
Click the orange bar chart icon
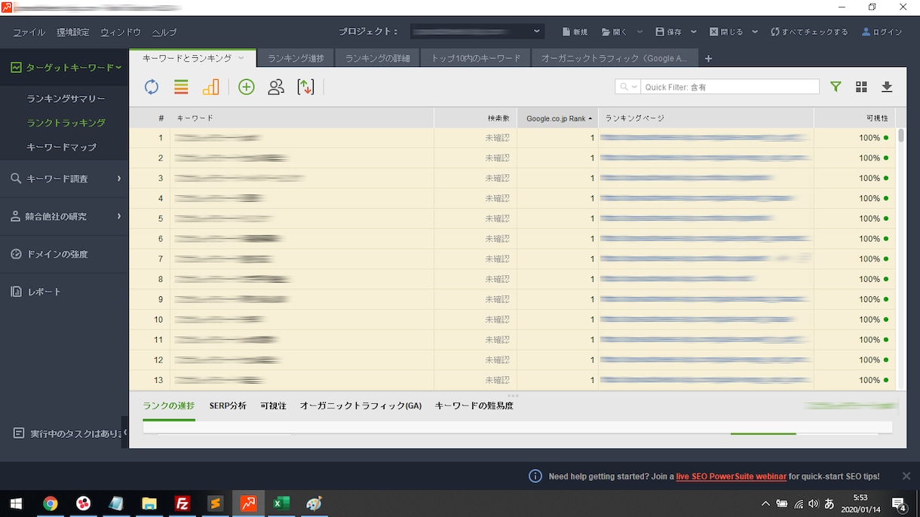click(x=210, y=87)
